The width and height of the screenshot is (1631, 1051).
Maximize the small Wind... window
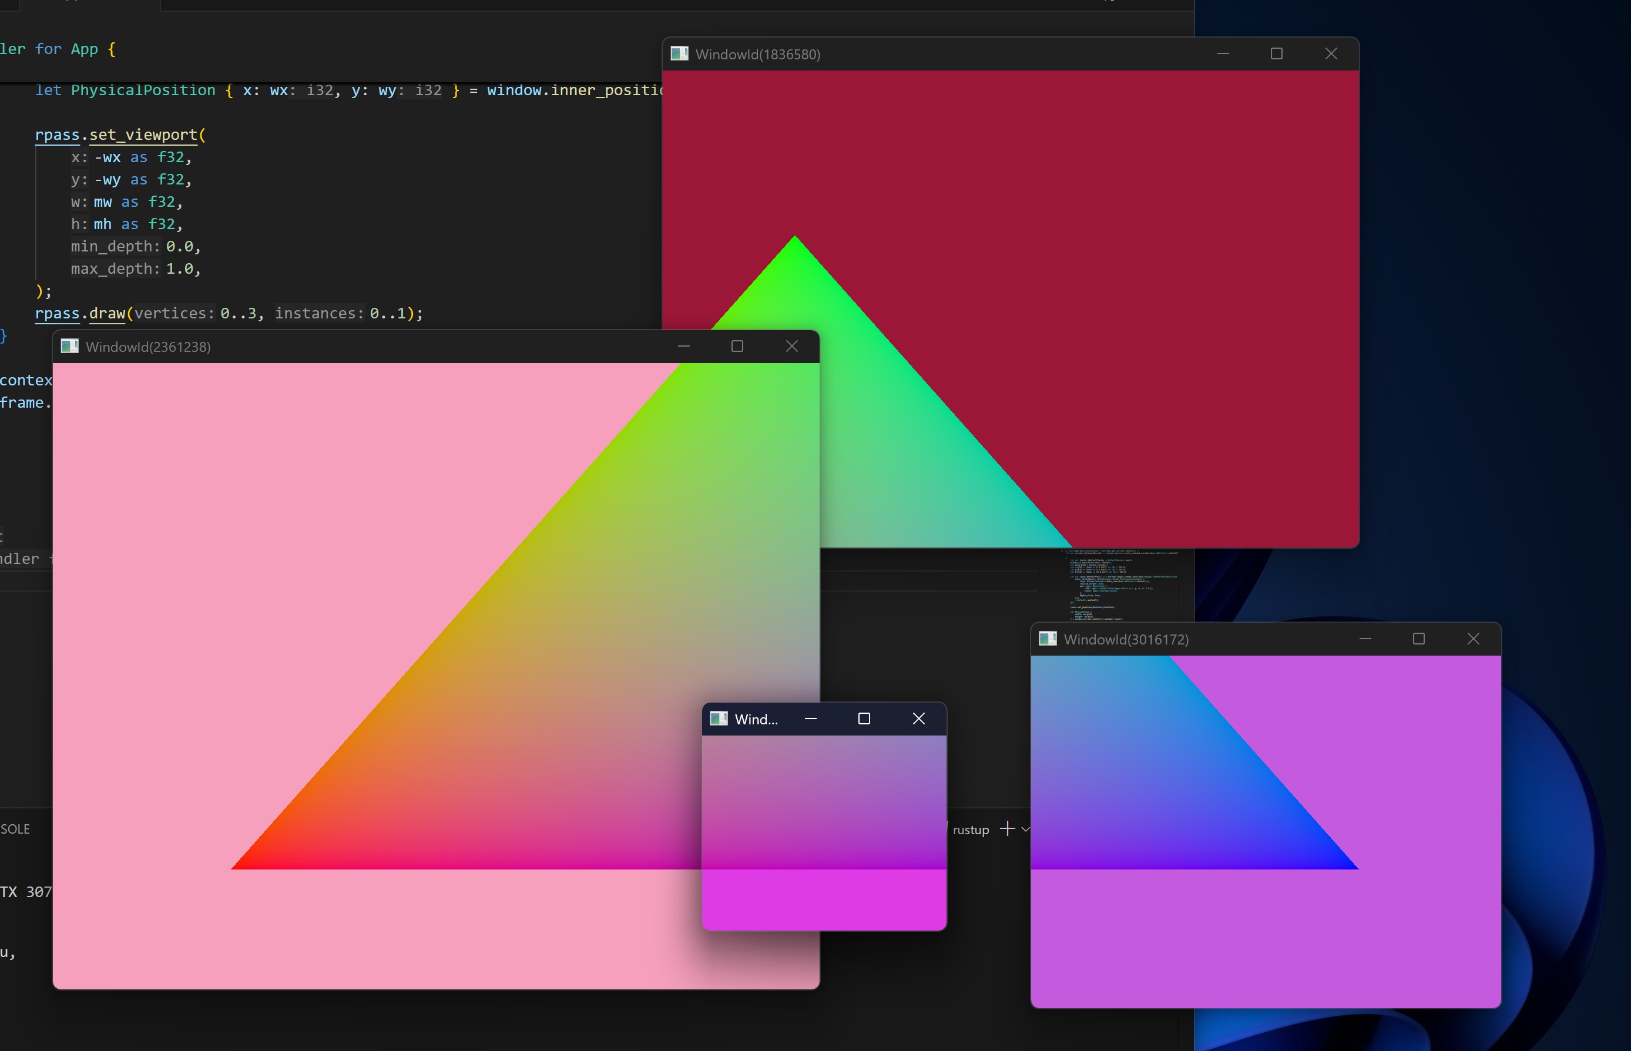[x=864, y=718]
